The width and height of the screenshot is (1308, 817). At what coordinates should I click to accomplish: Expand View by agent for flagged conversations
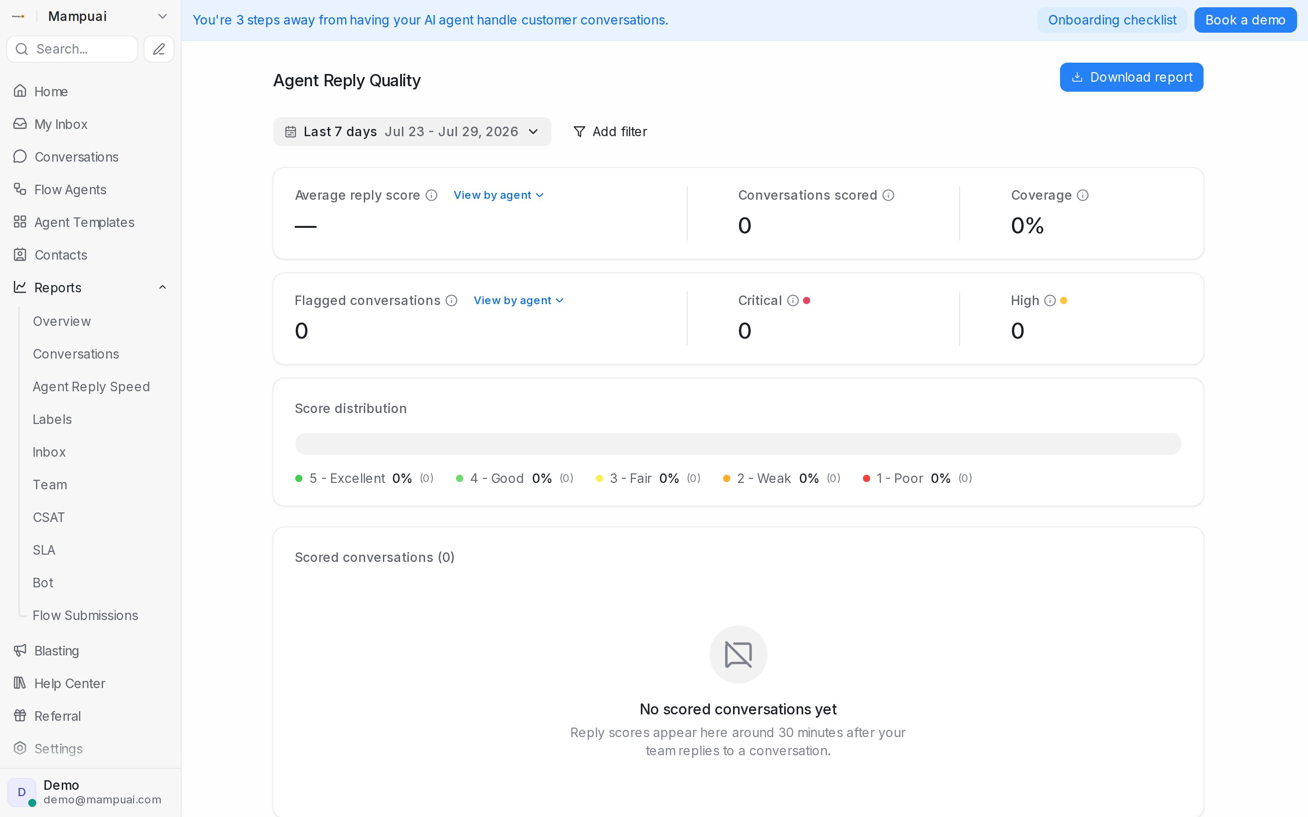[x=518, y=300]
